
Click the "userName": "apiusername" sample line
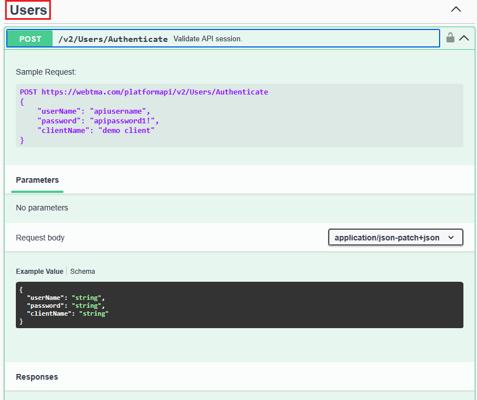[x=94, y=111]
